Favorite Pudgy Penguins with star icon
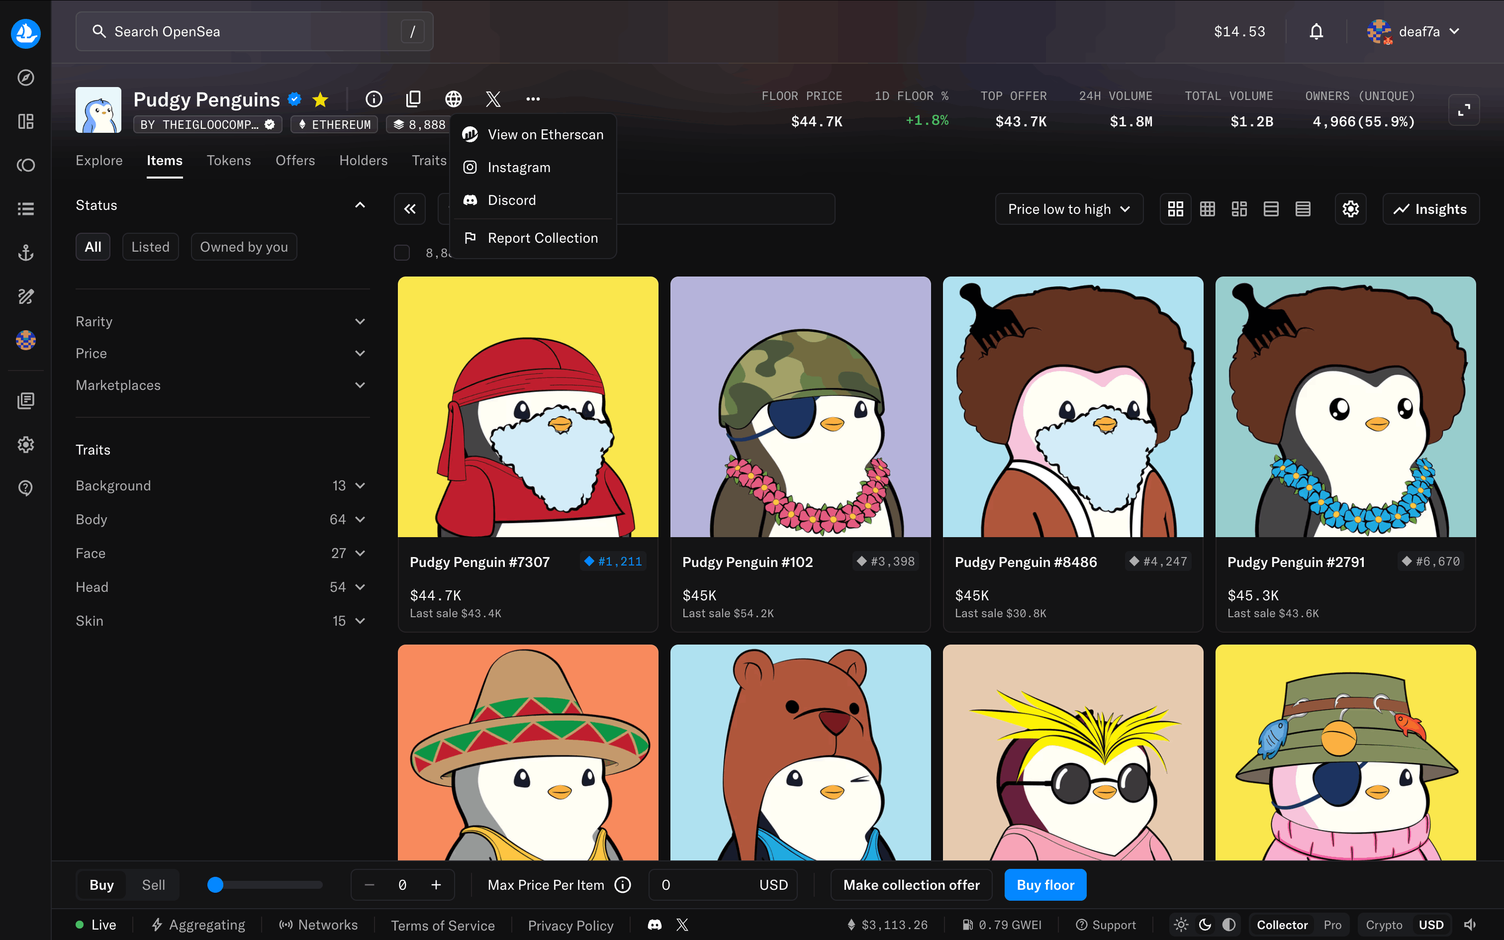1504x940 pixels. [x=320, y=99]
